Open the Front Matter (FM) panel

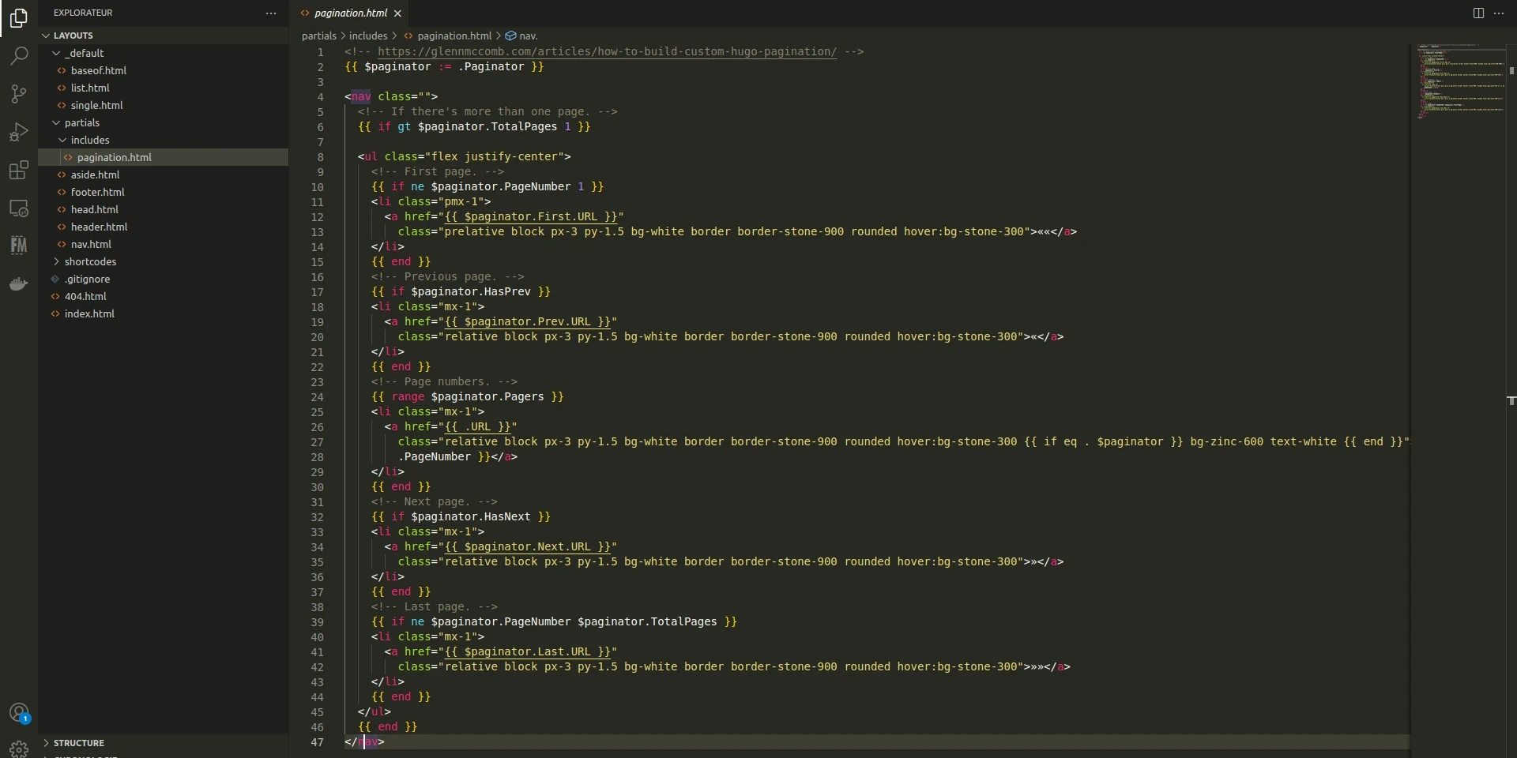click(x=19, y=246)
